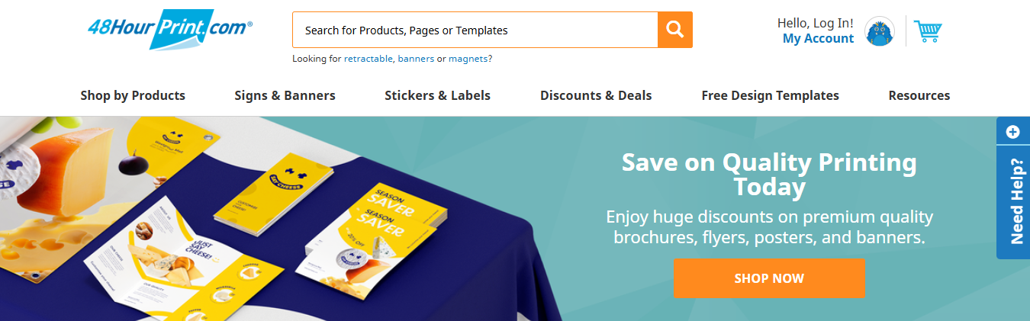Open the Need Help? side tab
The height and width of the screenshot is (321, 1030).
(1016, 201)
